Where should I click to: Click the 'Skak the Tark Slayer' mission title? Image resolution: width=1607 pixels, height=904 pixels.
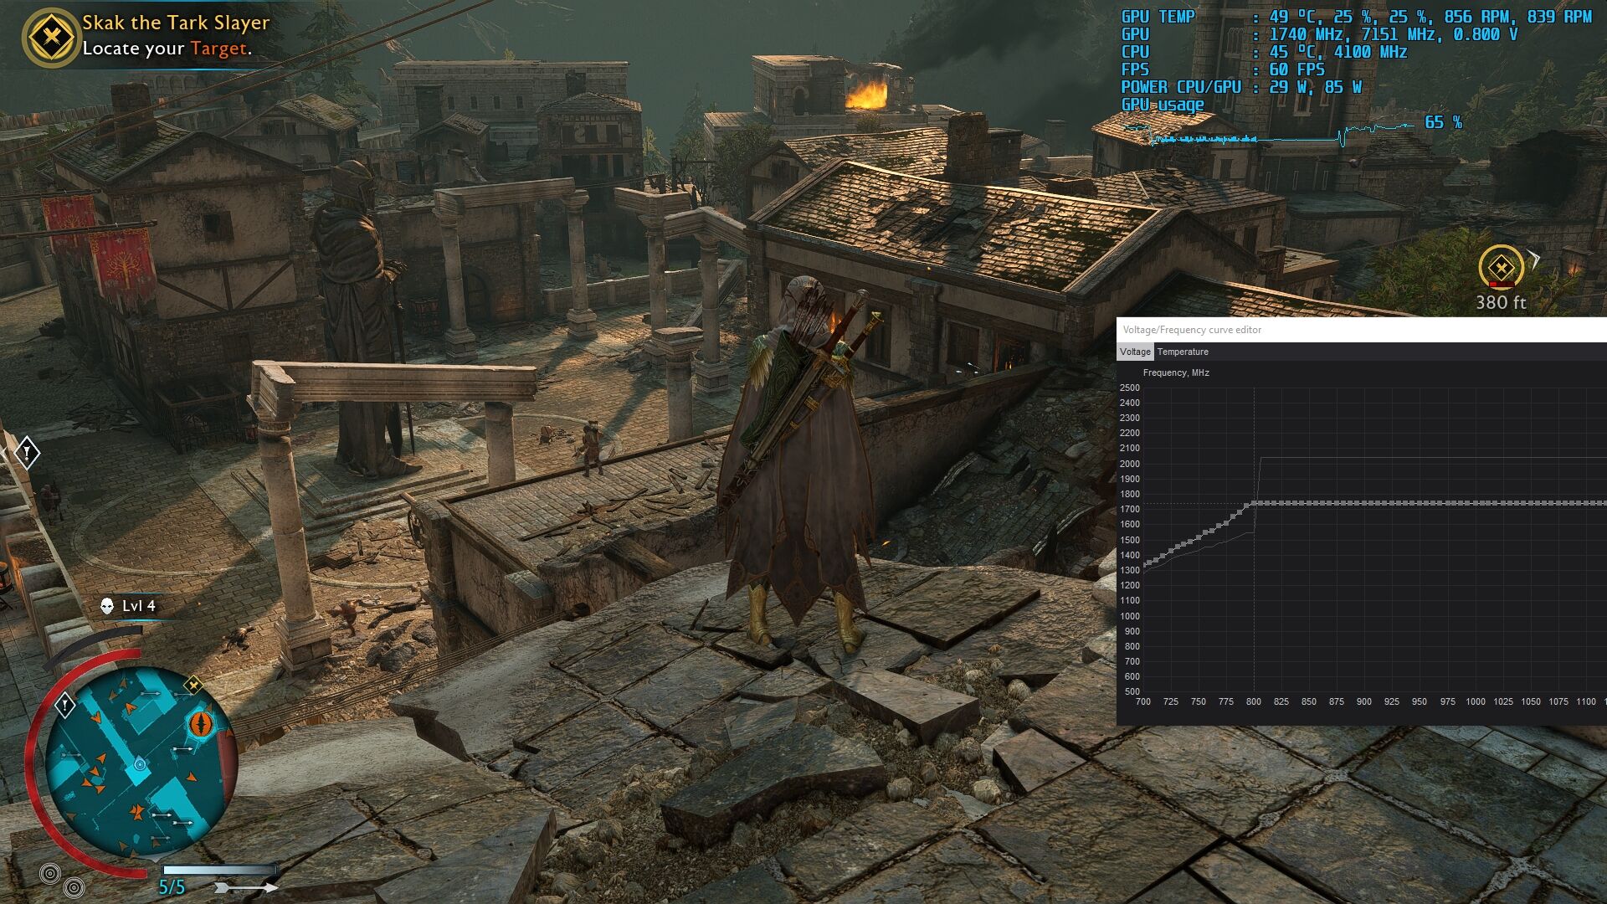(x=176, y=23)
